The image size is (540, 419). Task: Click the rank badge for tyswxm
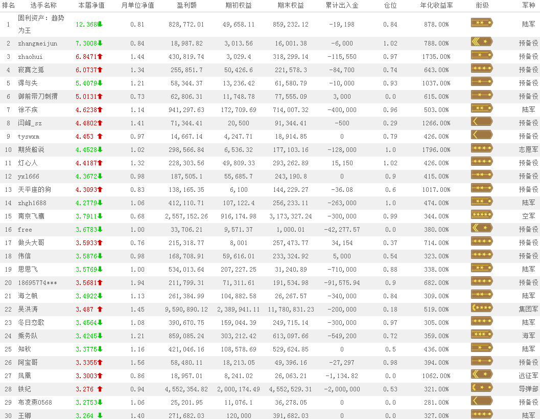(482, 135)
